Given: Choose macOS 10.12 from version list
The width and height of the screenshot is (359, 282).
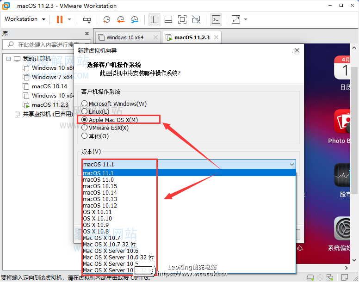Looking at the screenshot, I should 189,206.
